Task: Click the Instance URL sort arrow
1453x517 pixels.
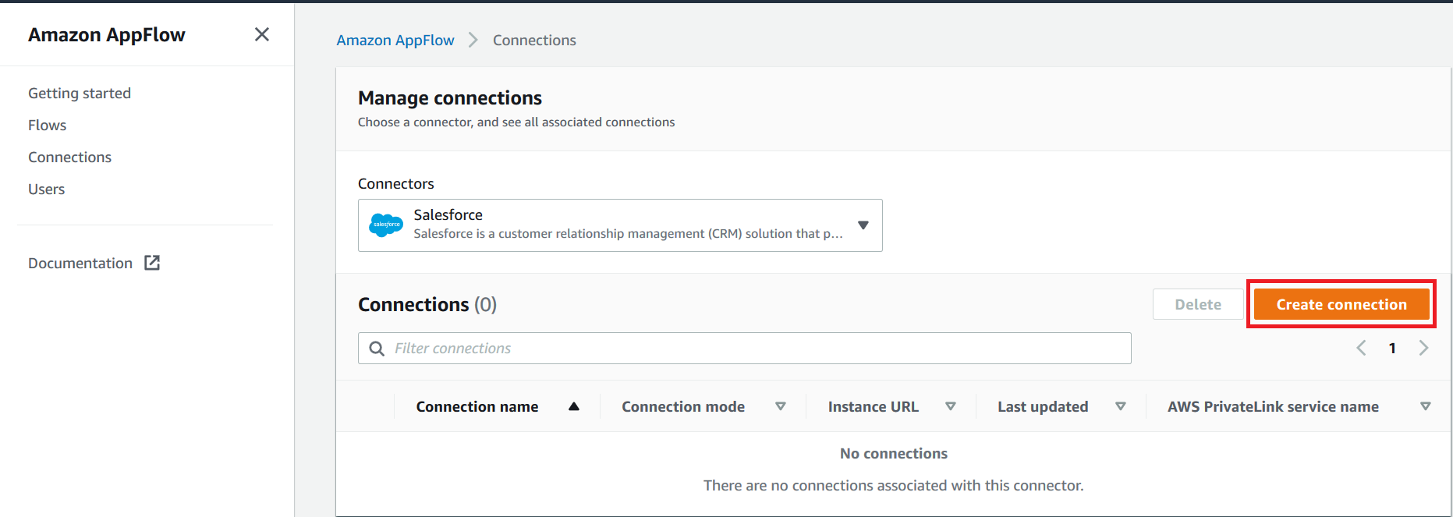Action: [950, 406]
